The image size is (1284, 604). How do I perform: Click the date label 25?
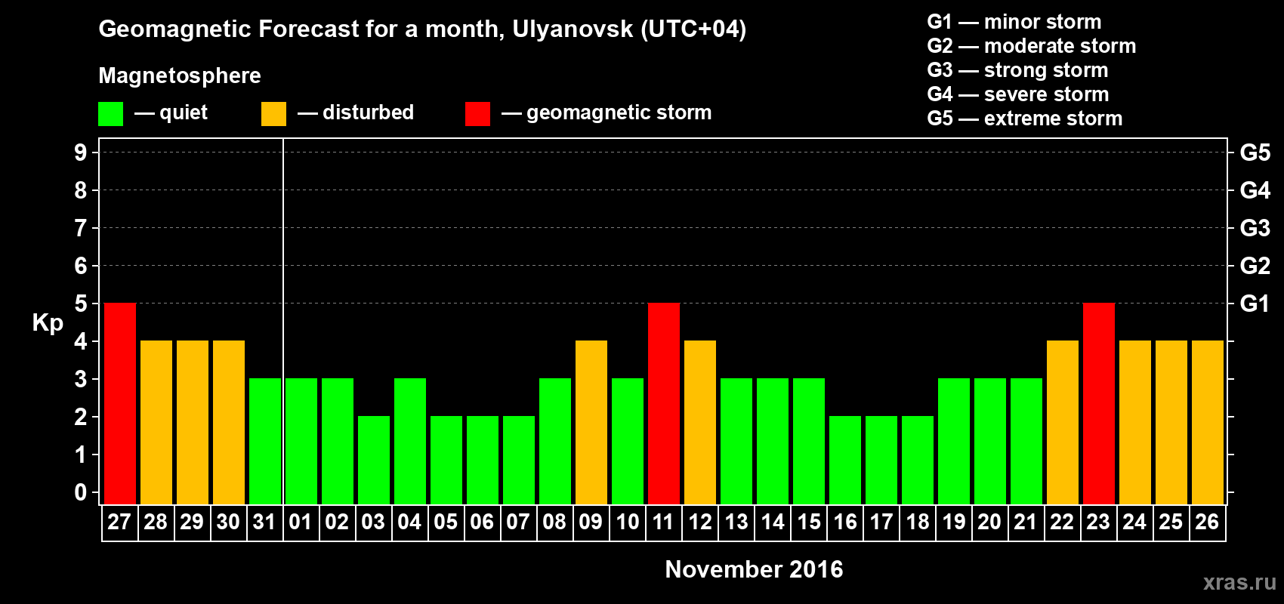(1171, 522)
